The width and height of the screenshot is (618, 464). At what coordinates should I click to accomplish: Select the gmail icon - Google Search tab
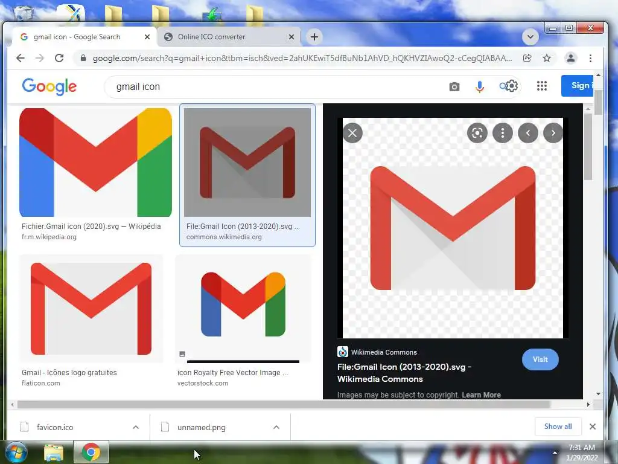point(84,37)
